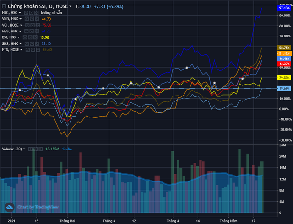The width and height of the screenshot is (293, 224).
Task: Open settings gear for BSI, HNX series
Action: [30, 37]
